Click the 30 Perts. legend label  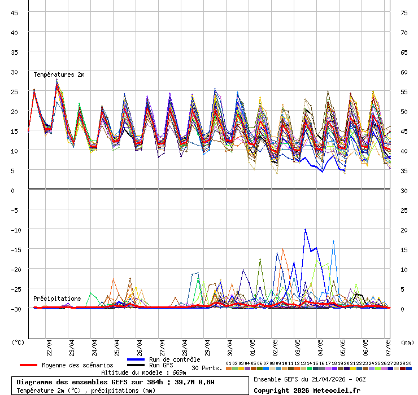[207, 368]
